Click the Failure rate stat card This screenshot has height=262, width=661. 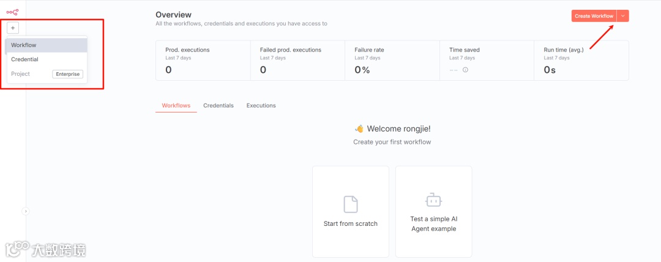(x=392, y=61)
